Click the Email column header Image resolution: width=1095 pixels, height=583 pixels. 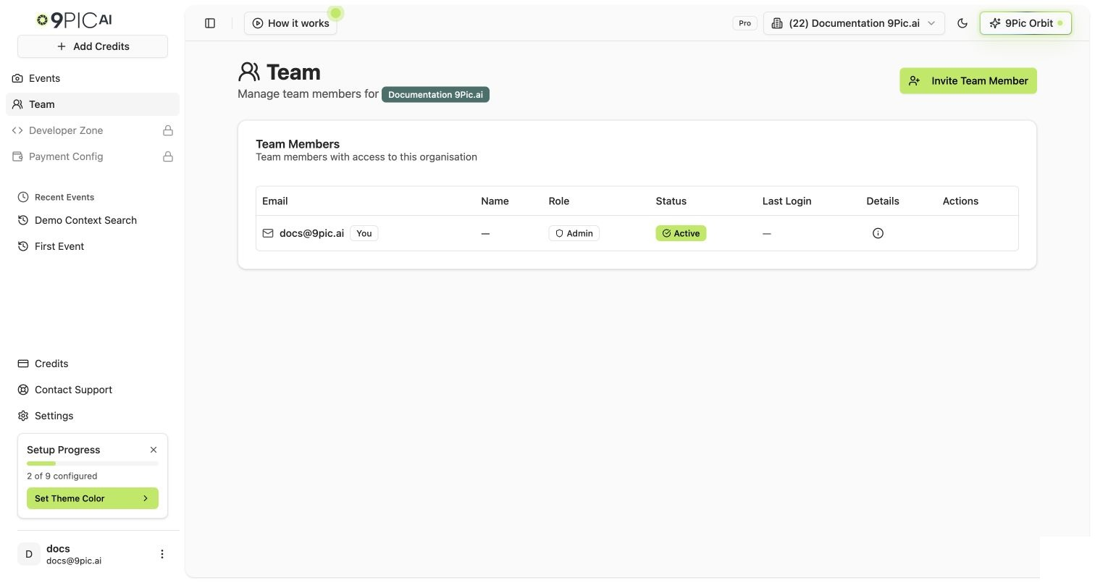pyautogui.click(x=275, y=201)
